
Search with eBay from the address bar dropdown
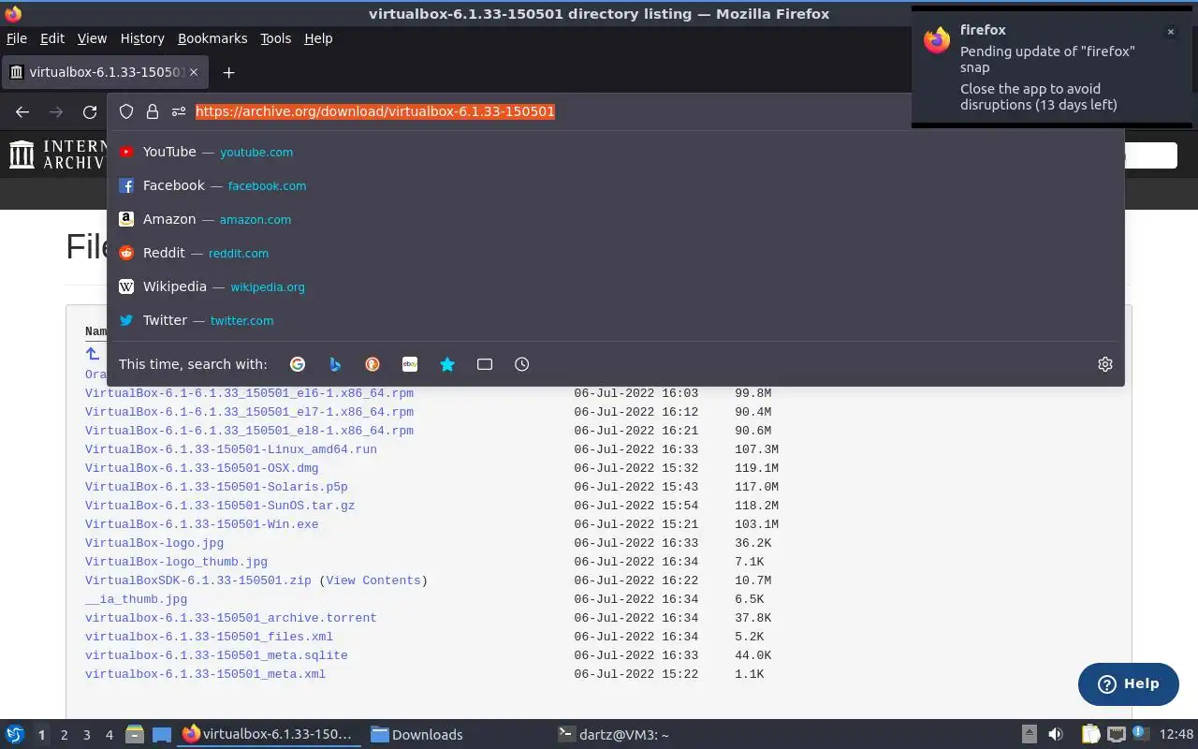(x=410, y=364)
